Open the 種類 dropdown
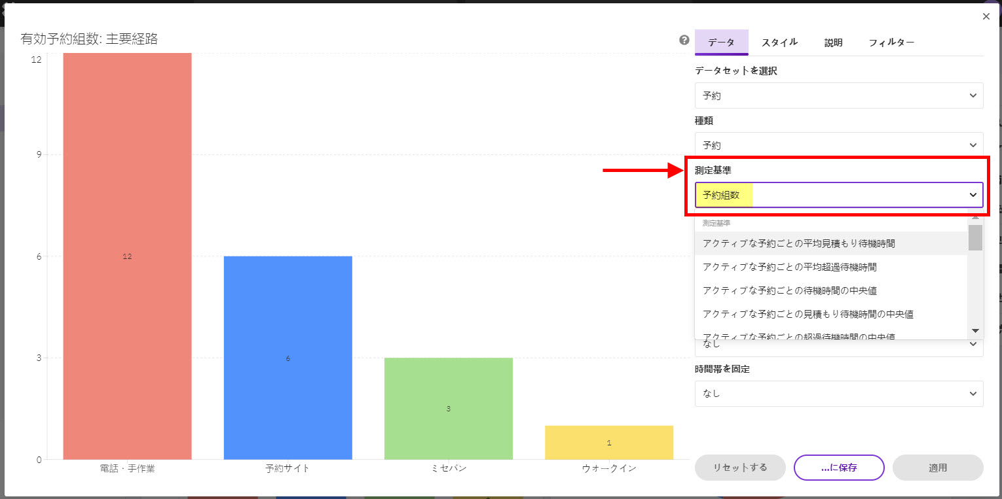1002x499 pixels. [x=839, y=145]
